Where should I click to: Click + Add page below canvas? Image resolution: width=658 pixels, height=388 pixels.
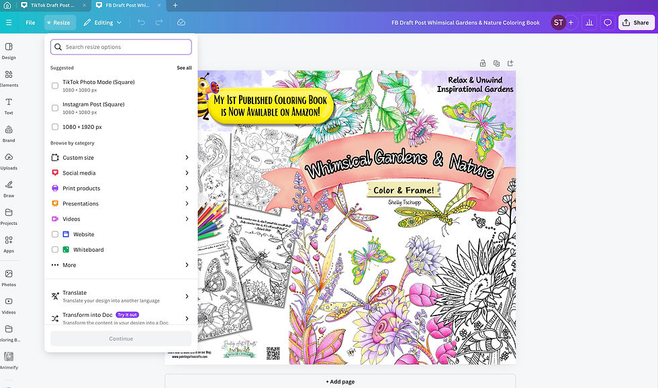[x=340, y=381]
